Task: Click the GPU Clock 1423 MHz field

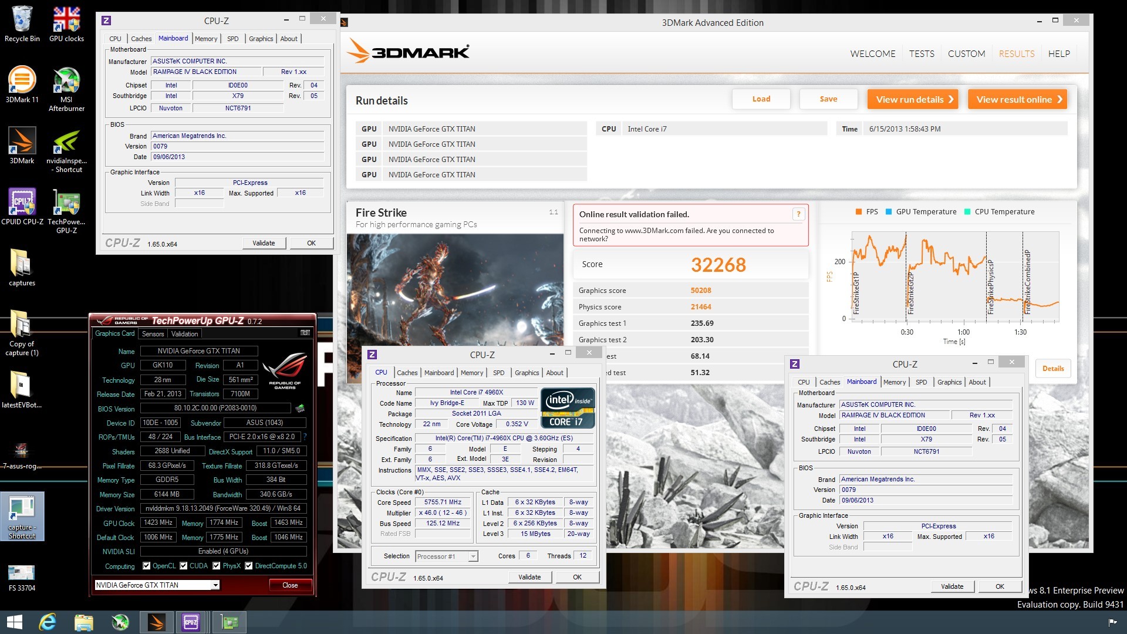Action: pos(158,522)
